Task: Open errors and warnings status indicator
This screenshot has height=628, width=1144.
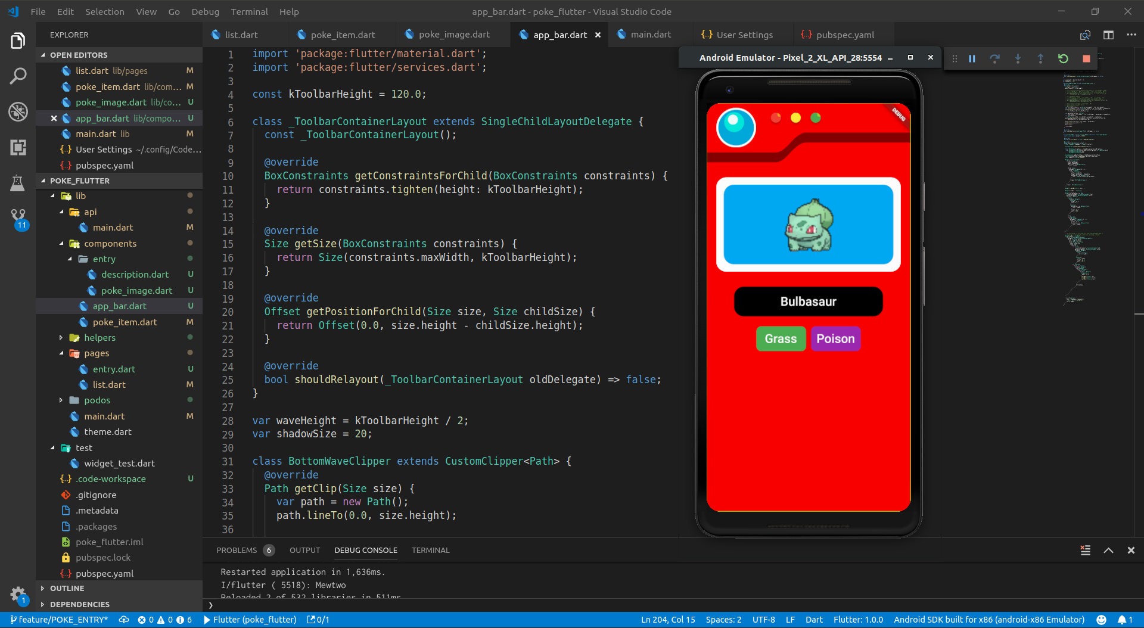Action: pos(164,620)
